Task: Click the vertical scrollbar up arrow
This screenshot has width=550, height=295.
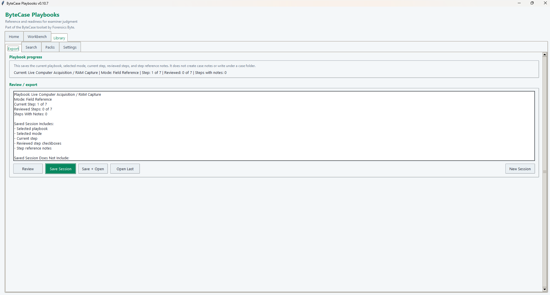Action: 545,55
